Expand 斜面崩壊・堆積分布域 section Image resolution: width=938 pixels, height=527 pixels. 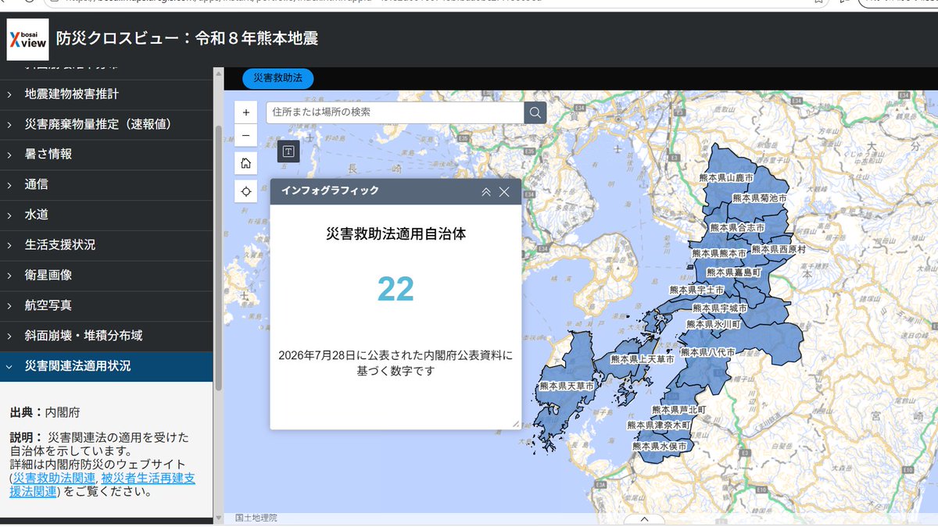pyautogui.click(x=106, y=336)
